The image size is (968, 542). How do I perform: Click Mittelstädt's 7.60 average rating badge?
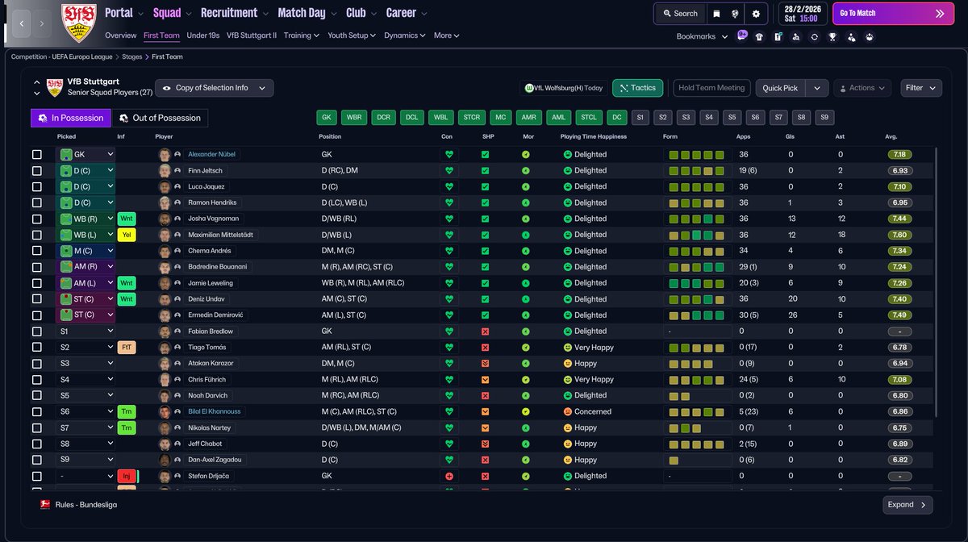pyautogui.click(x=899, y=235)
